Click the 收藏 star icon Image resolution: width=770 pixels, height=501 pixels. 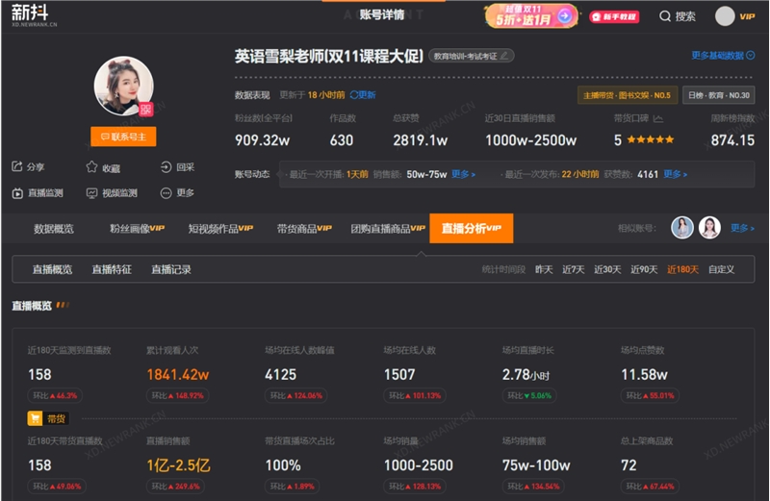91,167
